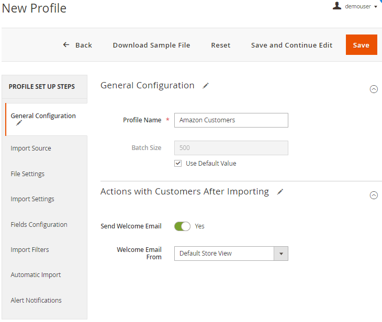The width and height of the screenshot is (382, 322).
Task: Open the Import Filters step
Action: [x=30, y=250]
